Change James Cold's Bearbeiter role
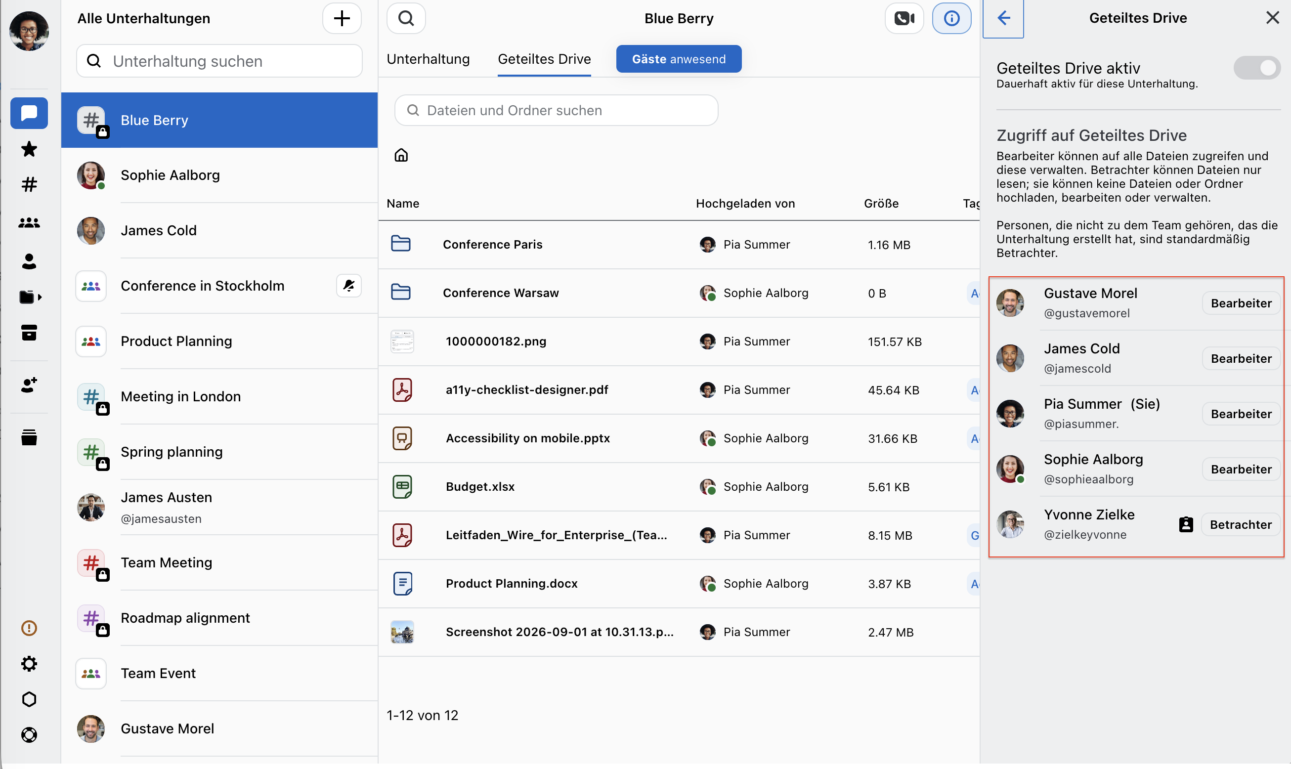Image resolution: width=1291 pixels, height=769 pixels. pyautogui.click(x=1241, y=359)
